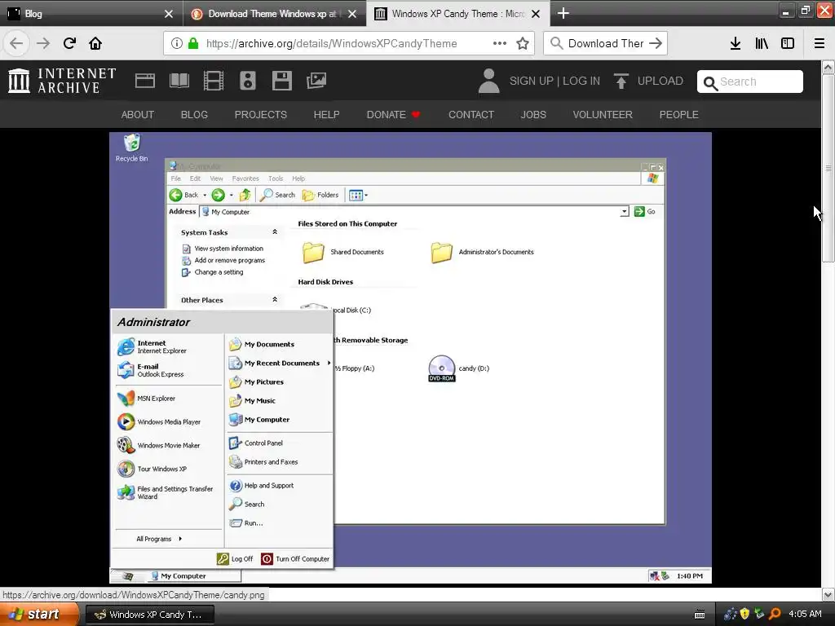Select the Windows XP Candy T... taskbar button
This screenshot has height=626, width=835.
(x=150, y=615)
